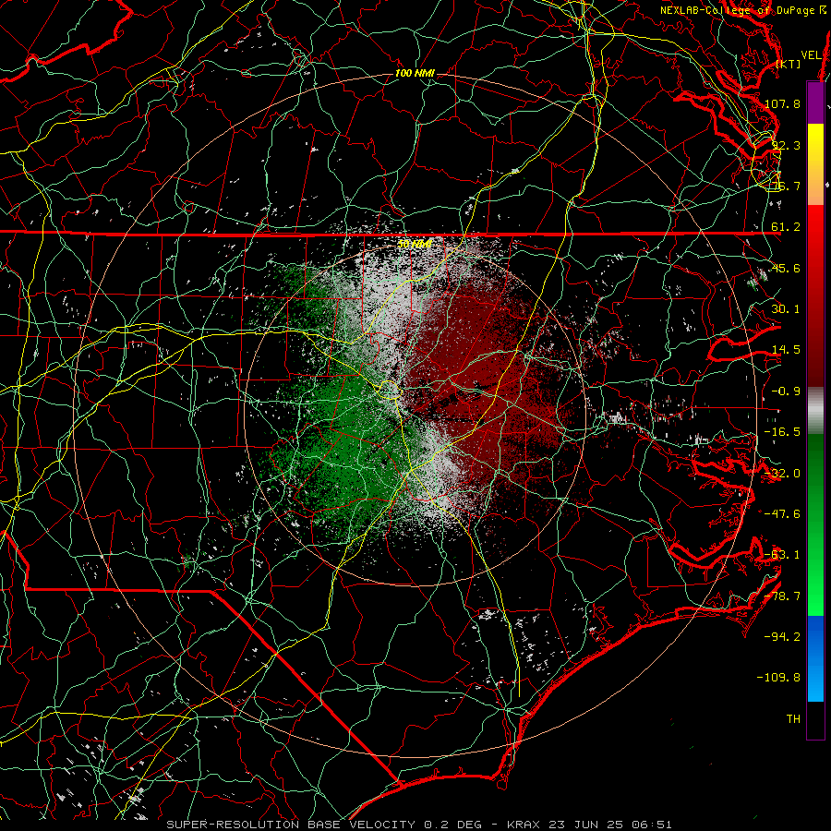Click the [KT] units label
This screenshot has width=831, height=831.
pyautogui.click(x=789, y=64)
